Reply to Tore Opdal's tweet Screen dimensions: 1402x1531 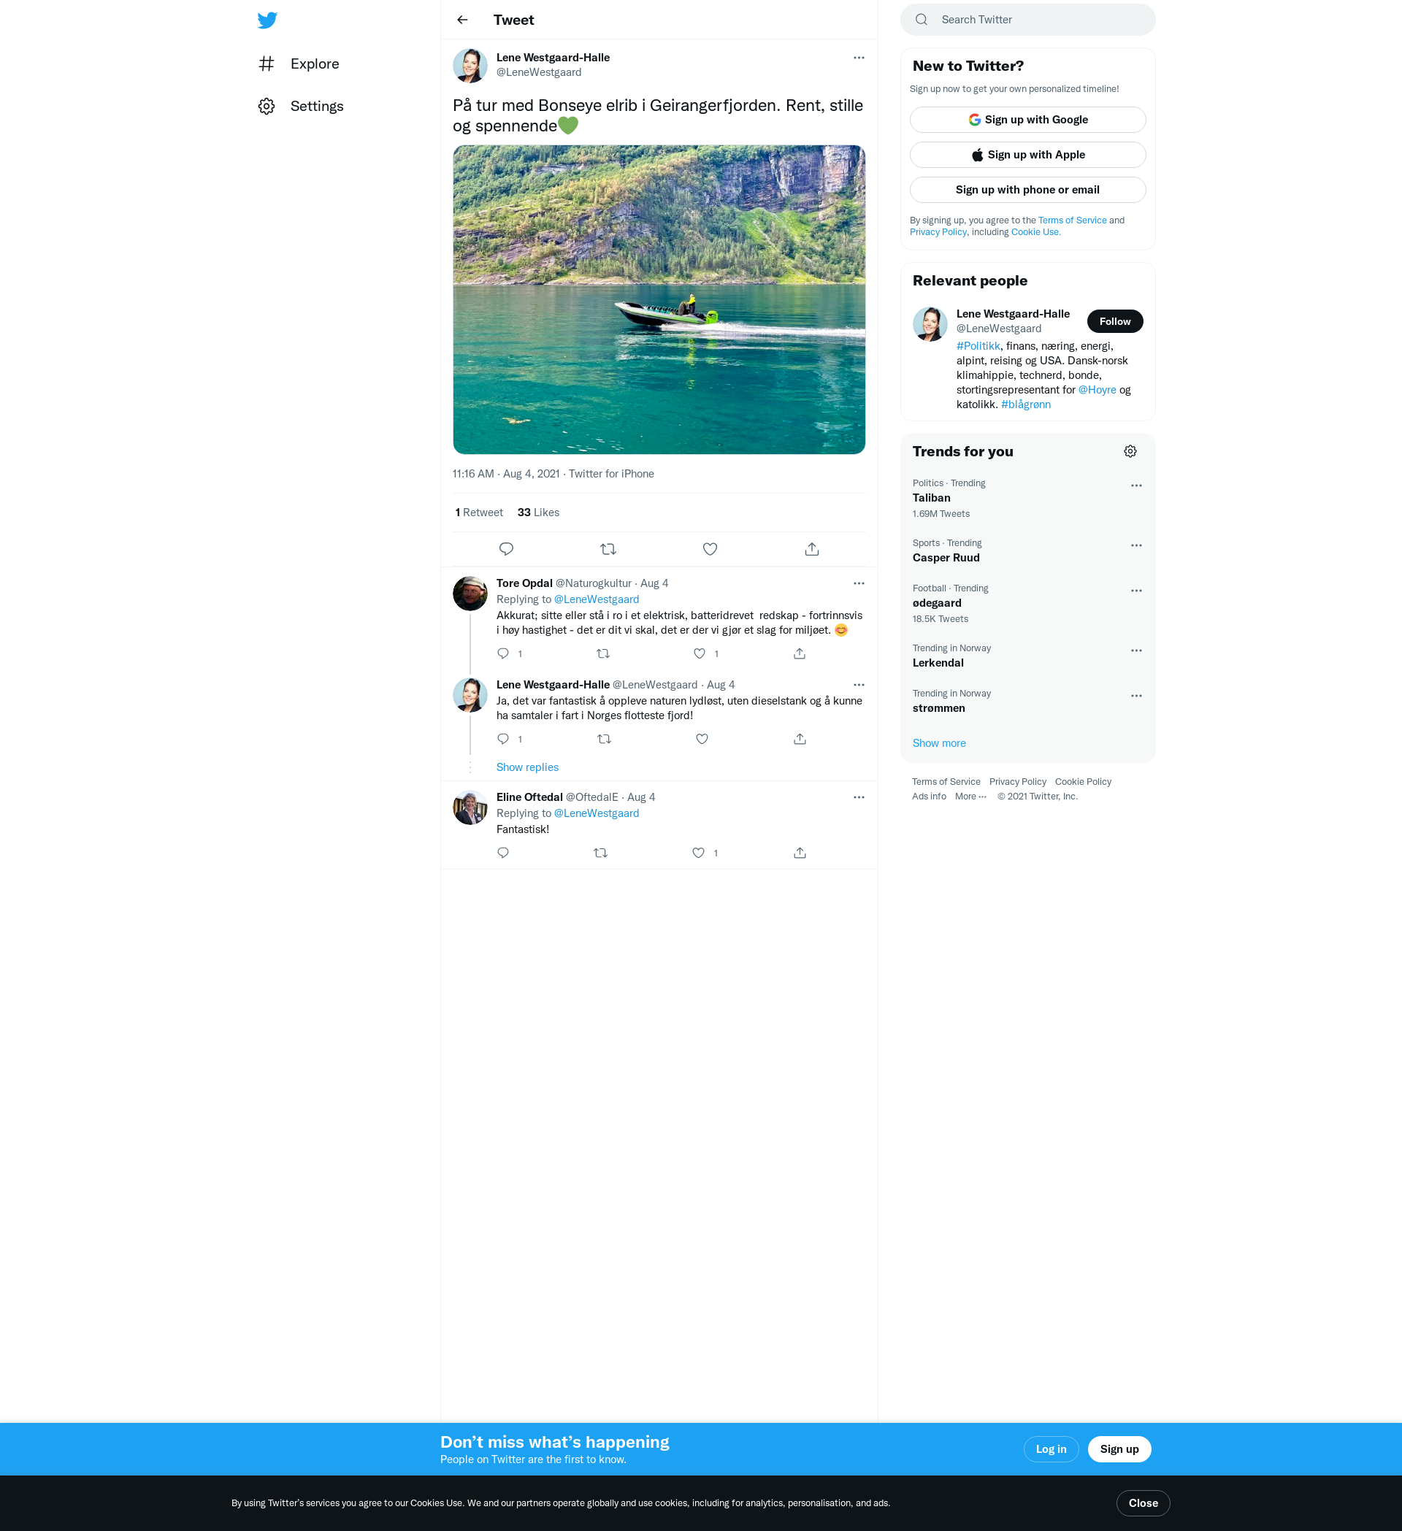coord(503,653)
